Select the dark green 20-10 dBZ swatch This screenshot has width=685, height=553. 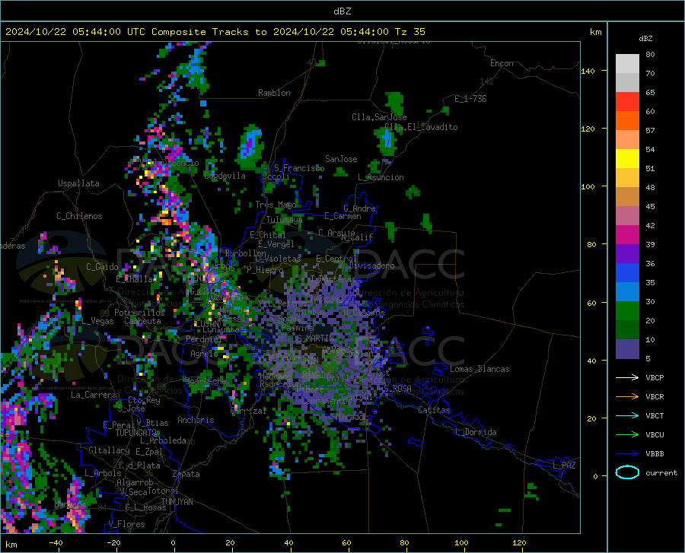tap(627, 330)
